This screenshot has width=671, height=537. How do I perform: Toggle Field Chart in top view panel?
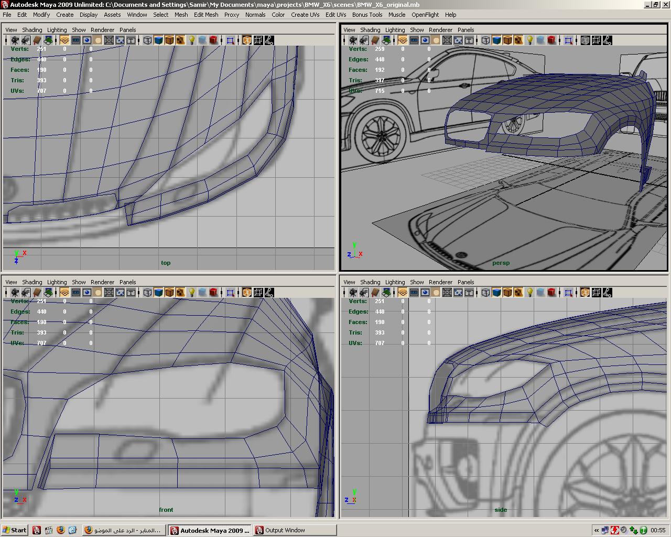tap(109, 40)
